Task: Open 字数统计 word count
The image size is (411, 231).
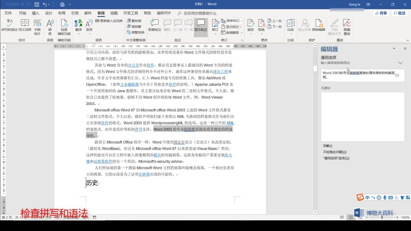Action: pyautogui.click(x=37, y=27)
